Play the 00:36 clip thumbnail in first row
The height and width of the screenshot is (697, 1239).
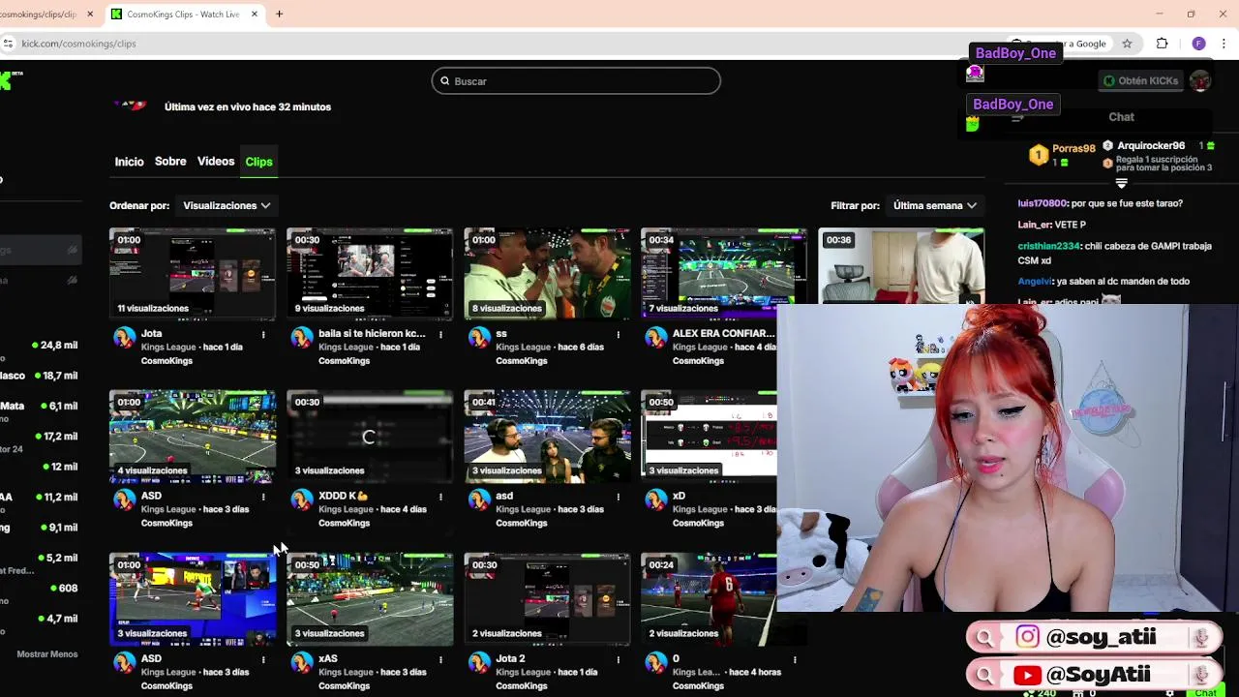coord(901,266)
